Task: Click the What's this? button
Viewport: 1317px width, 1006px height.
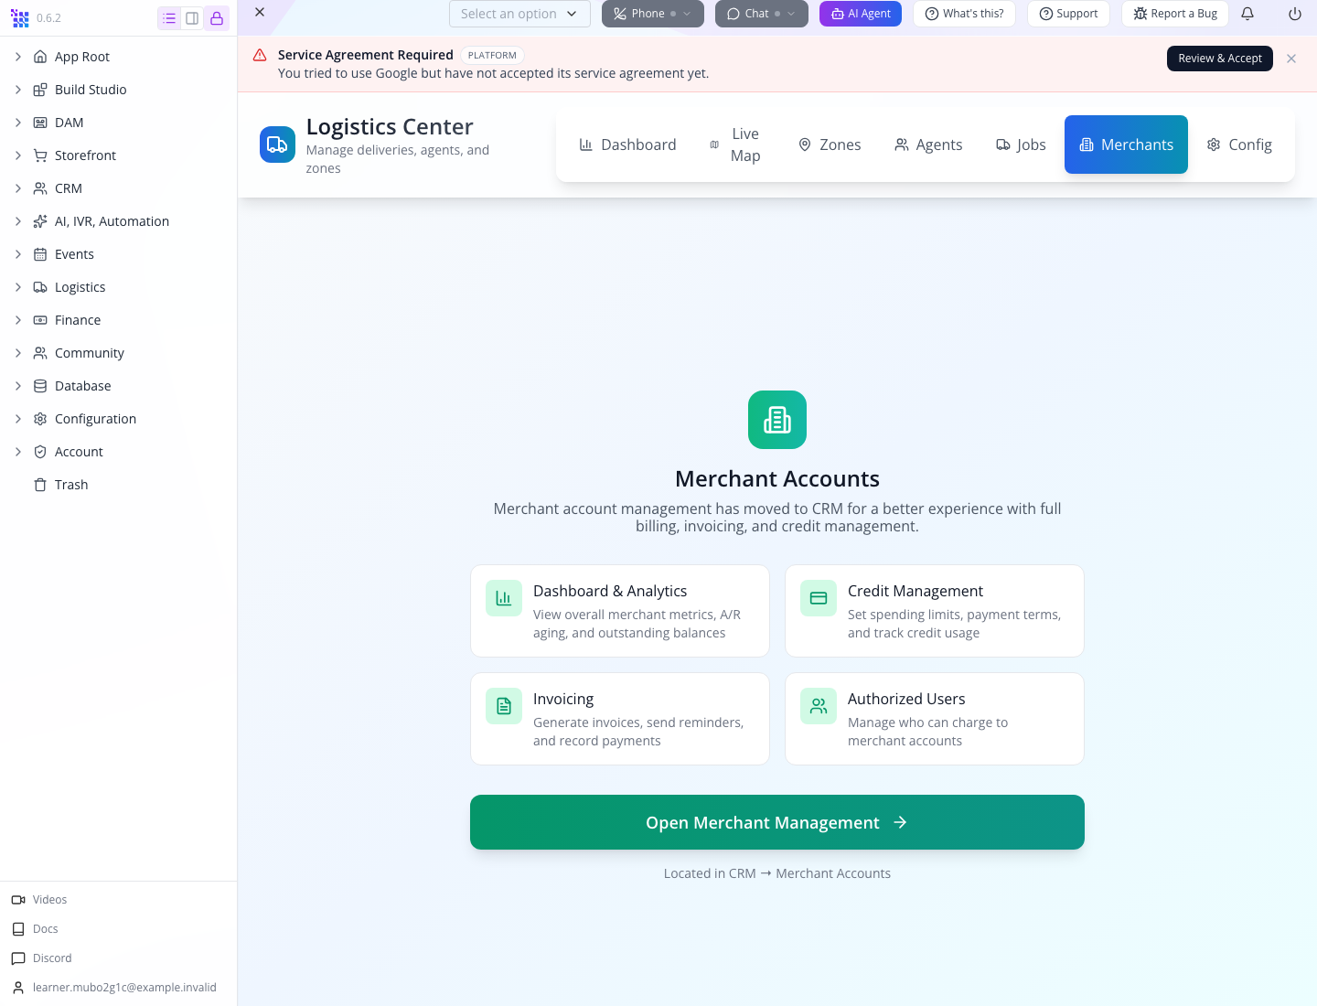Action: (964, 14)
